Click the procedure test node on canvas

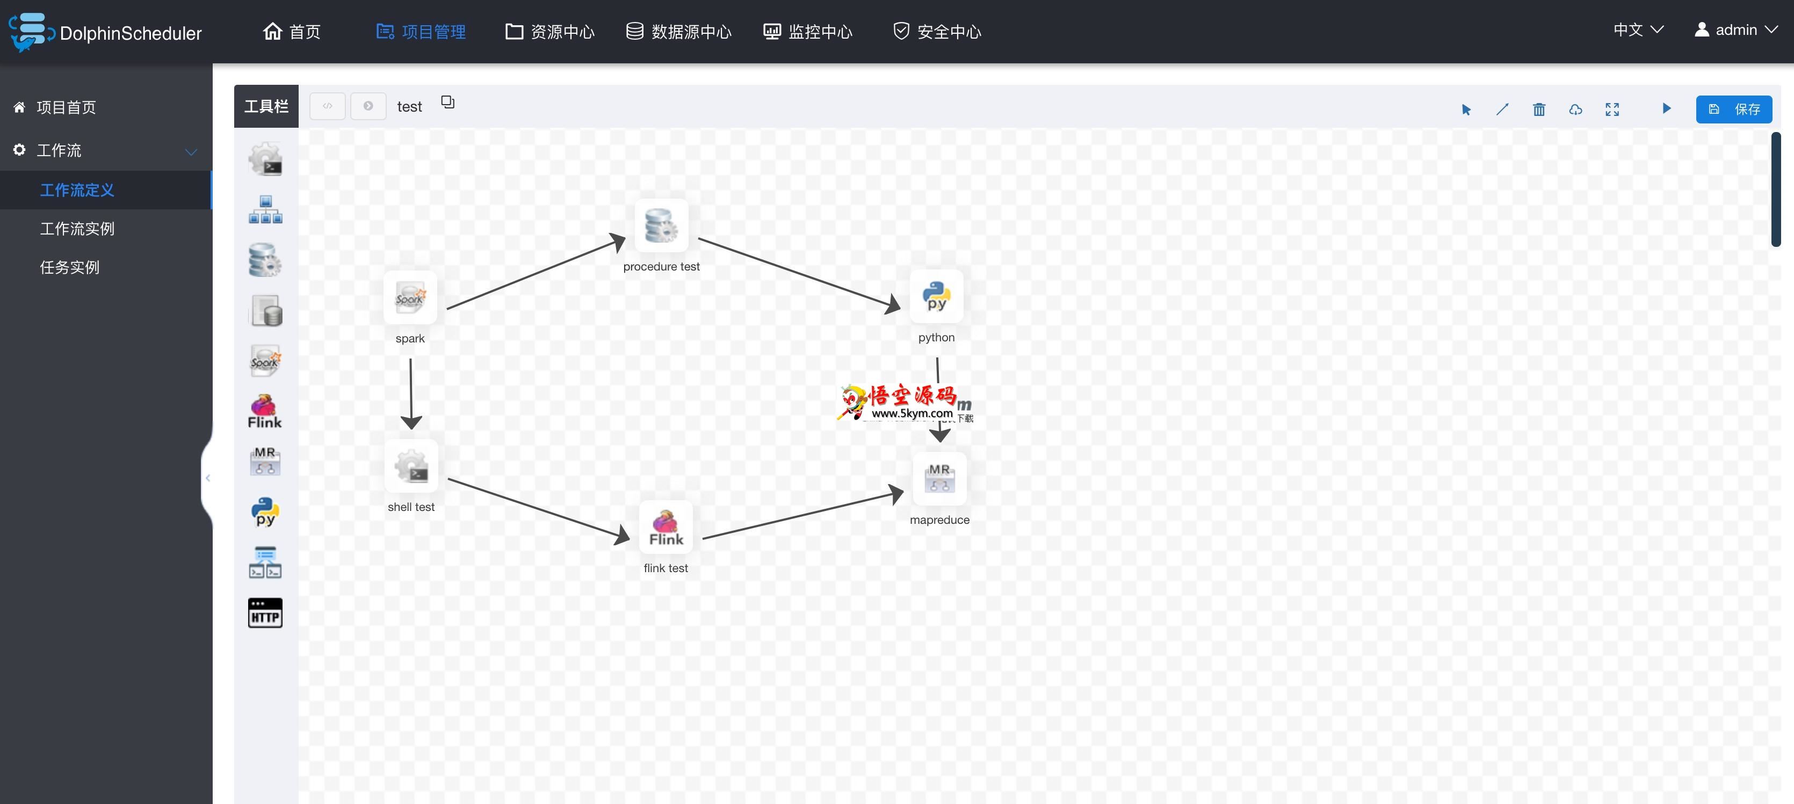[660, 225]
